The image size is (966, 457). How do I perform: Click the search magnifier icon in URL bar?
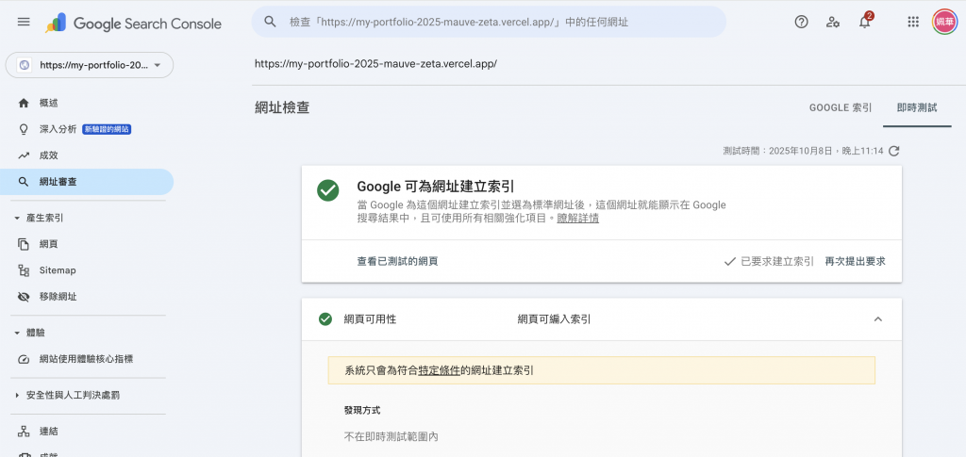[270, 22]
